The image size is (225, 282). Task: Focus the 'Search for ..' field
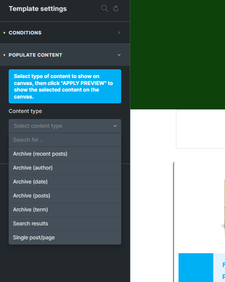tap(65, 140)
